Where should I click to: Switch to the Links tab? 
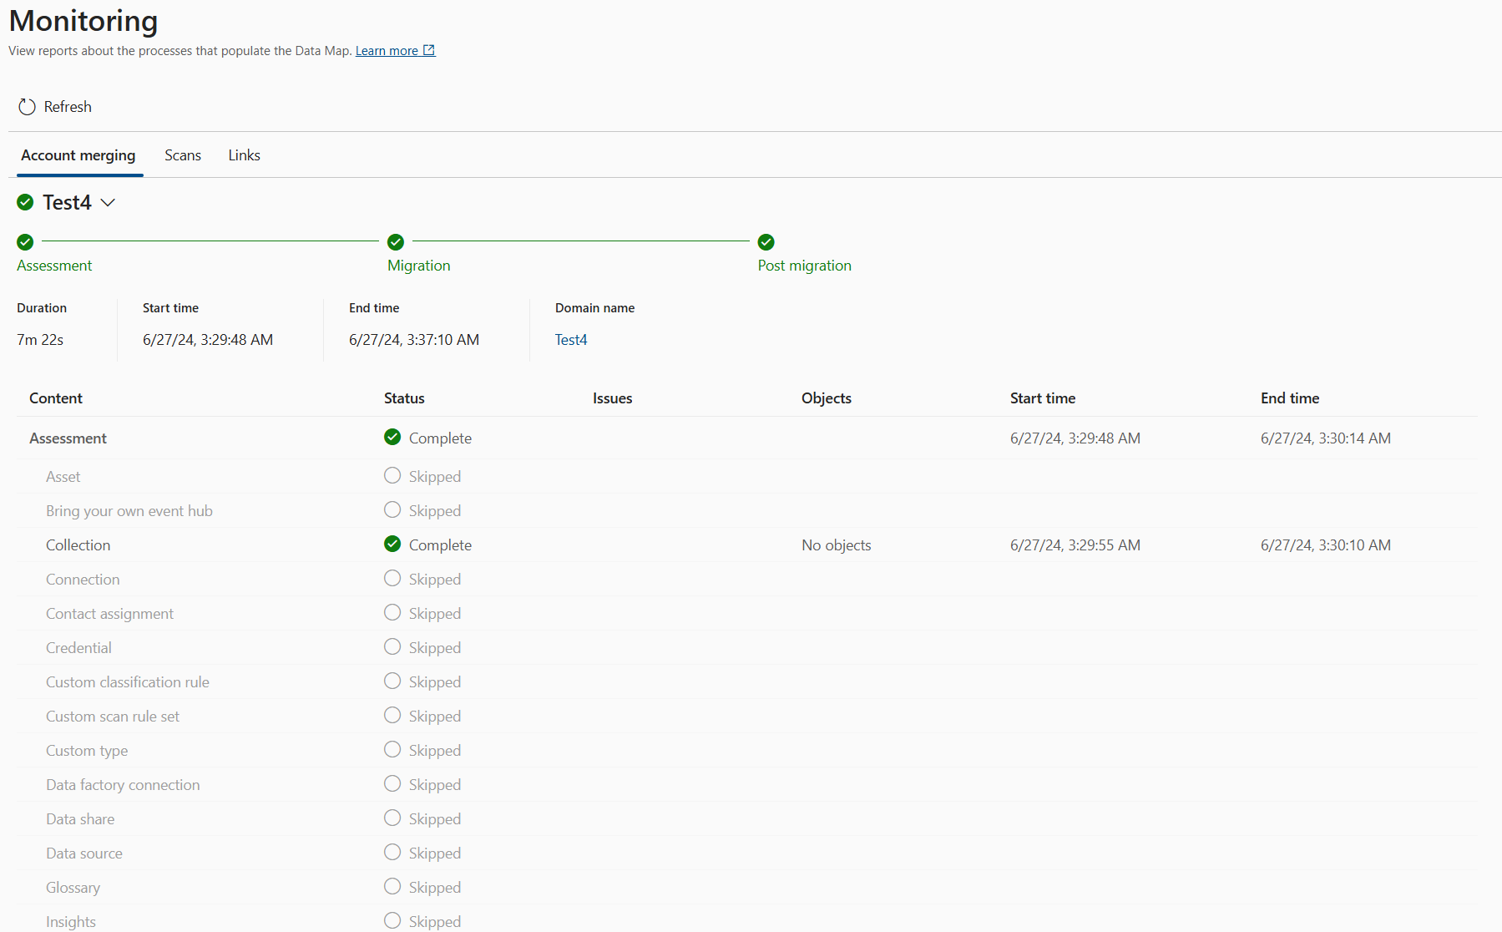coord(245,155)
